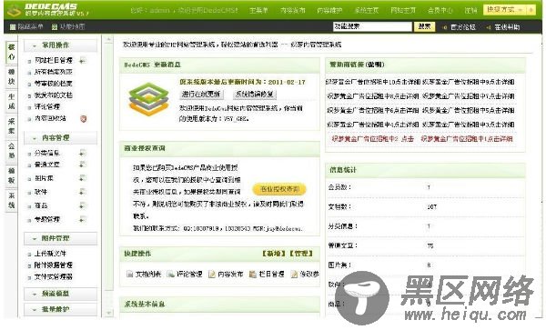Open 栏目管理 quick action icon
546x330 pixels.
click(253, 274)
